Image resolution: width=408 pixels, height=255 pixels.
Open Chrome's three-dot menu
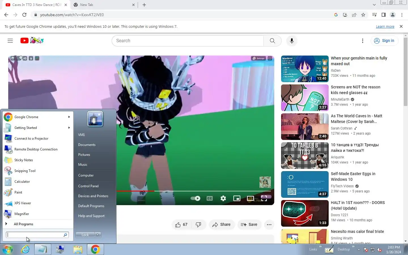click(402, 15)
